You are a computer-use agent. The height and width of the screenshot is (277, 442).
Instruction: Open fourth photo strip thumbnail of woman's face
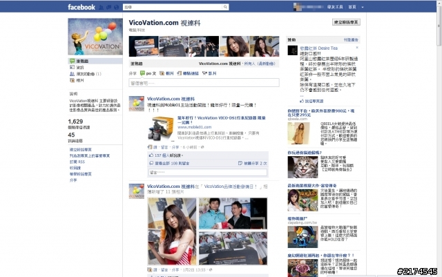tap(234, 46)
